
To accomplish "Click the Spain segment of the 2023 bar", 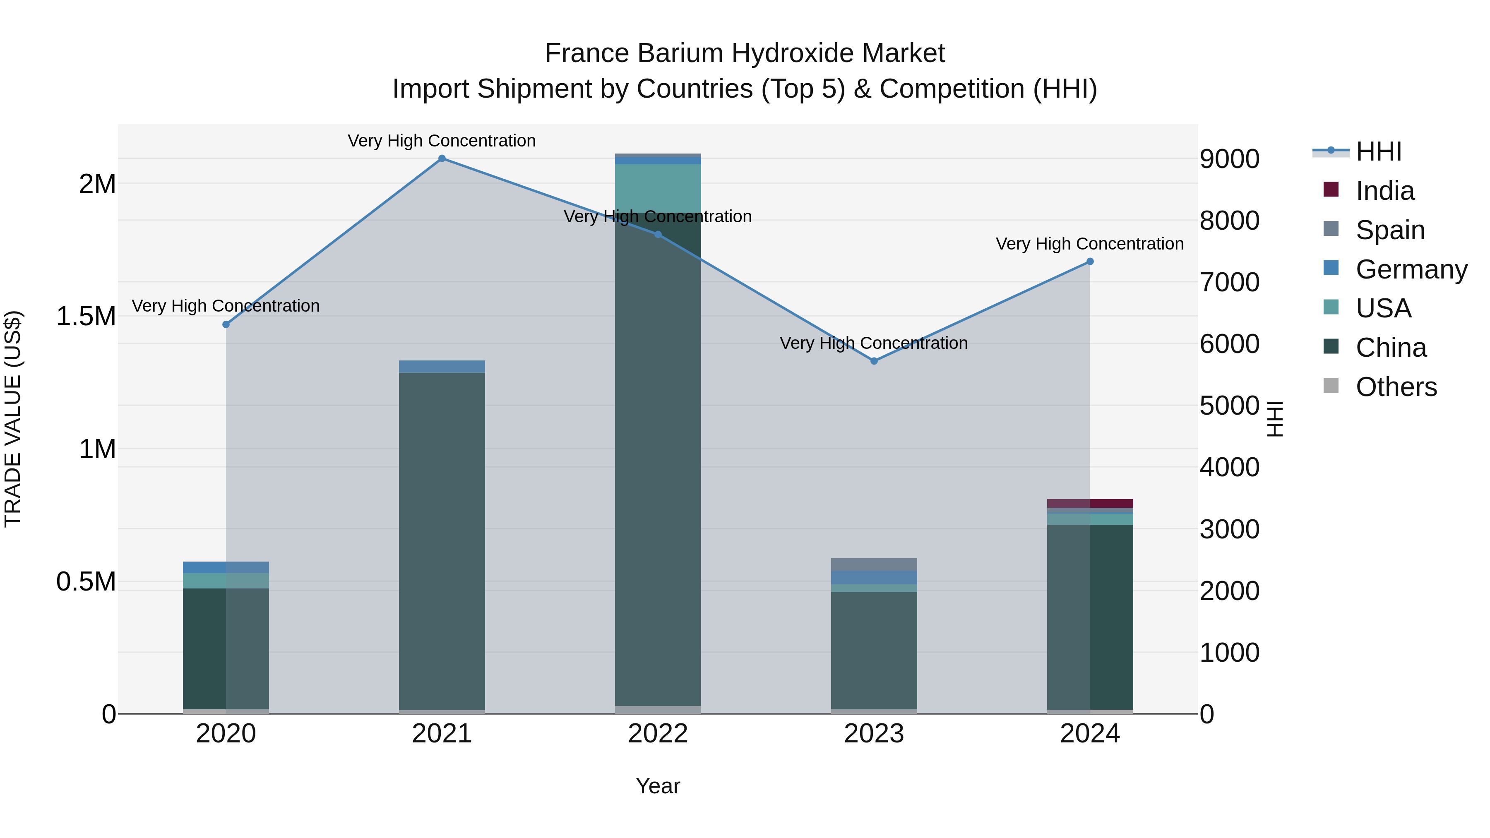I will click(x=874, y=564).
